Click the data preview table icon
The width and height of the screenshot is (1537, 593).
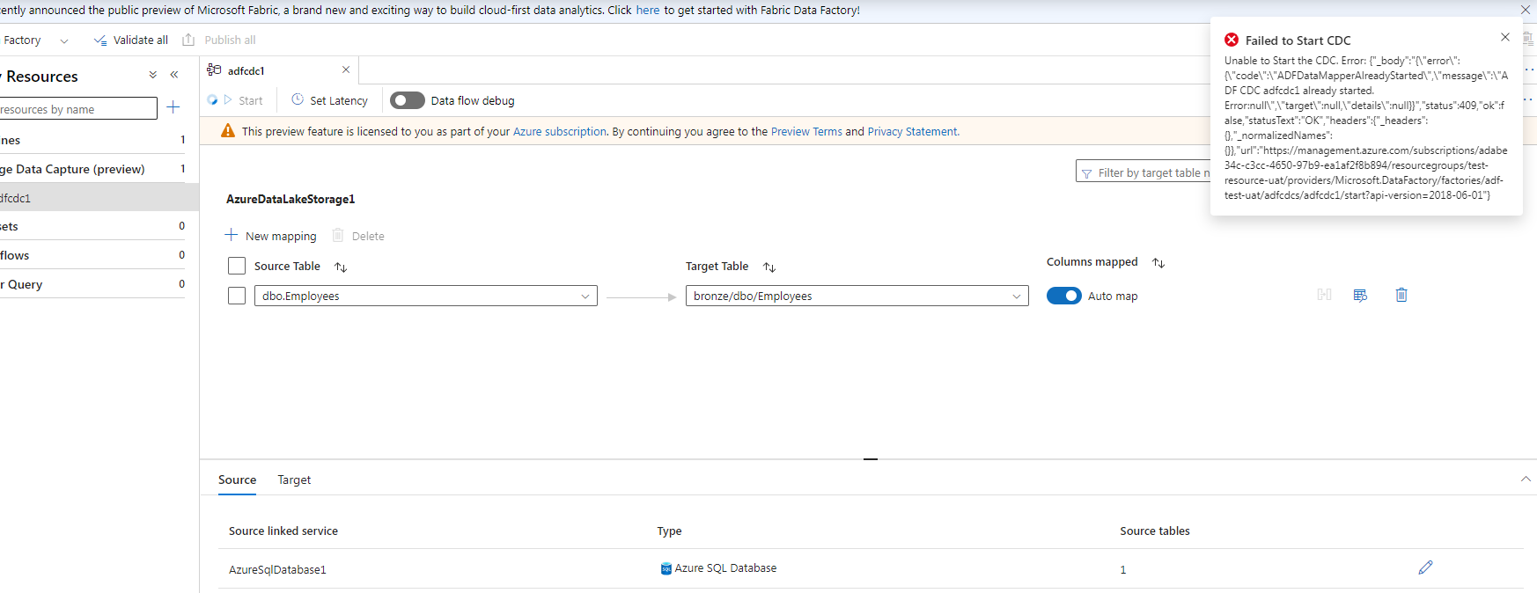point(1360,295)
